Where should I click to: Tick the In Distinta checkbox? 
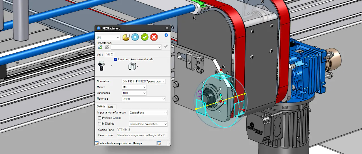(100, 124)
